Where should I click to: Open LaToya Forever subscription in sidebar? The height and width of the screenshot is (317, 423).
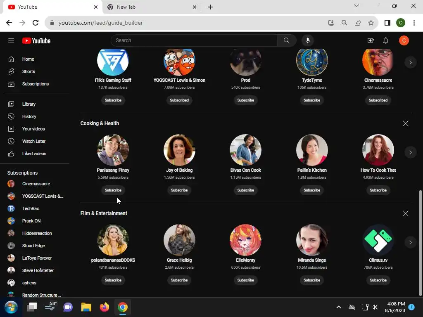(37, 258)
